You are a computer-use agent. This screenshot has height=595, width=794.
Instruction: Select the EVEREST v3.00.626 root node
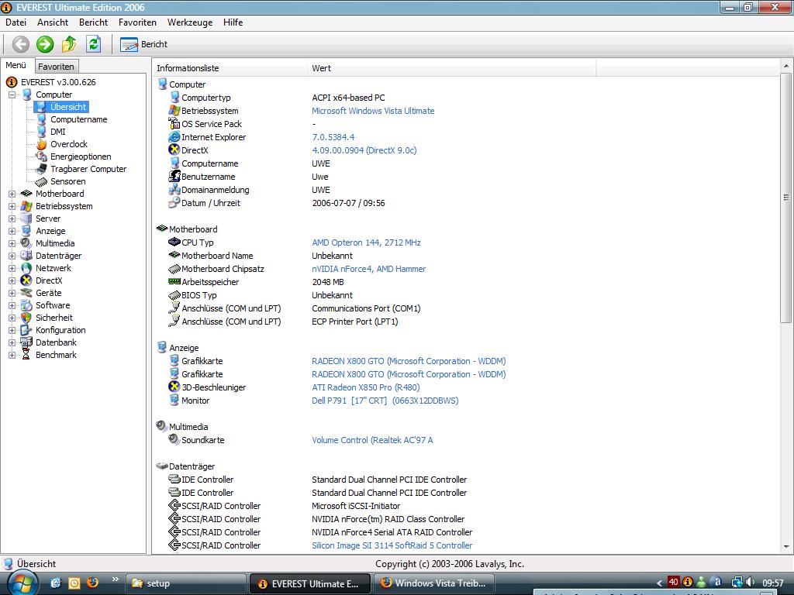(58, 82)
